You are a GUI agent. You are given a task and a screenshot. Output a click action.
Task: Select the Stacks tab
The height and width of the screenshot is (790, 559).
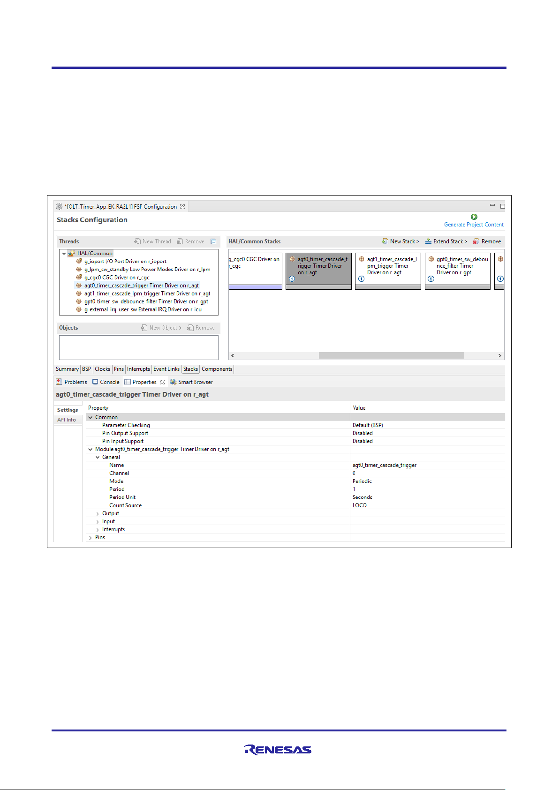(190, 369)
